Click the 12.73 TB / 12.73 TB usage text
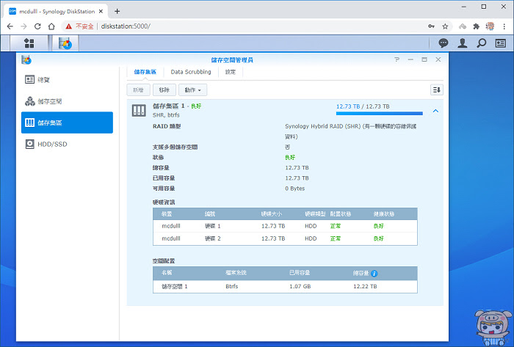Screen dimensions: 514x347 [x=363, y=106]
